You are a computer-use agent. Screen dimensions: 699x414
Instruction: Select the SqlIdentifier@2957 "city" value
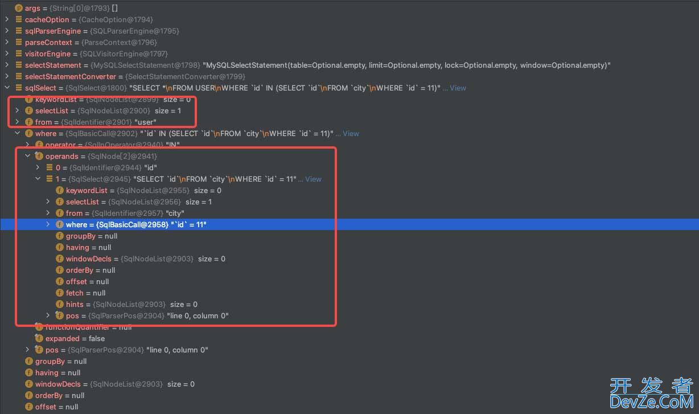coord(138,214)
